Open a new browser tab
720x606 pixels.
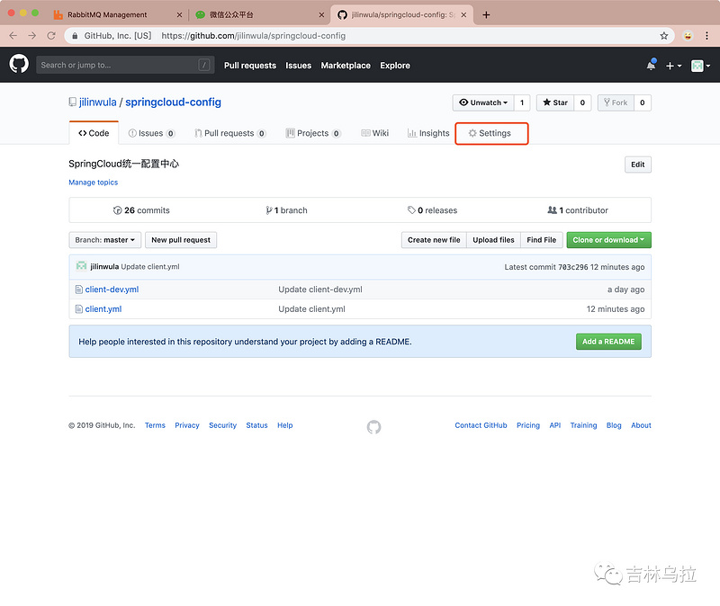(x=486, y=14)
